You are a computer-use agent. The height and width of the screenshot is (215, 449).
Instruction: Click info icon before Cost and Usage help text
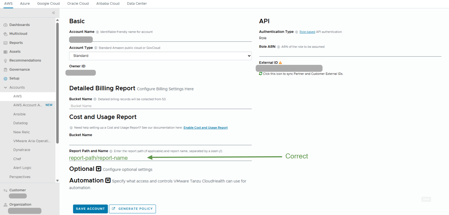pyautogui.click(x=71, y=128)
